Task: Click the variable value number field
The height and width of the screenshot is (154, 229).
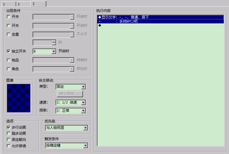Action: [x=42, y=42]
